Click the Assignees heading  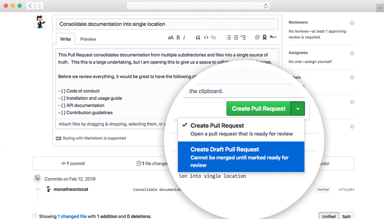point(298,53)
